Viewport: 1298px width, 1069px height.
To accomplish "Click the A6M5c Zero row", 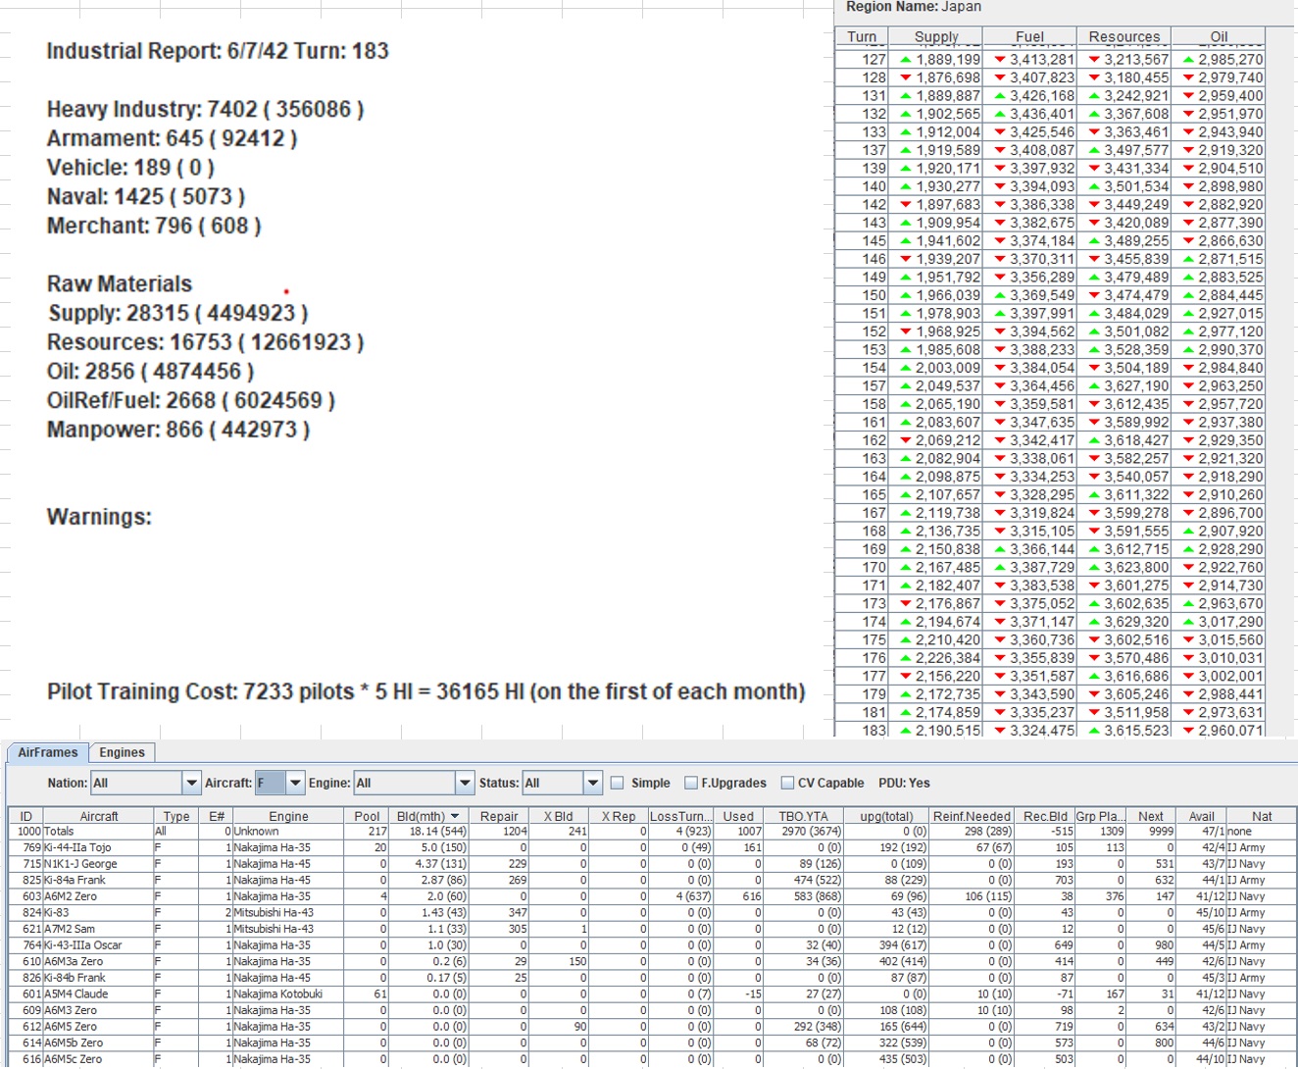I will (x=652, y=1059).
